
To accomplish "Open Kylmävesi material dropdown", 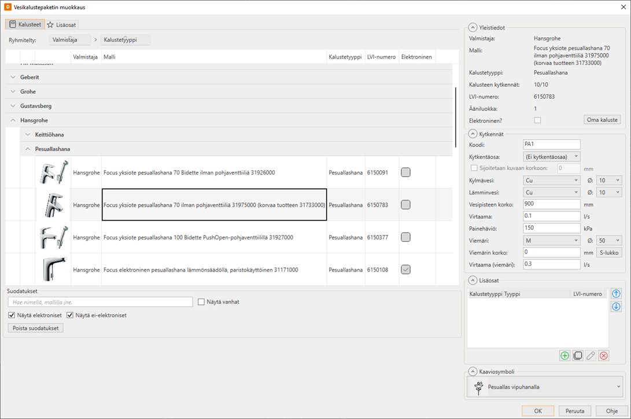I will (x=552, y=181).
